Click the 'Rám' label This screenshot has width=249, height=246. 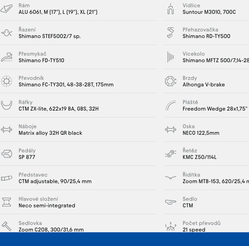24,6
